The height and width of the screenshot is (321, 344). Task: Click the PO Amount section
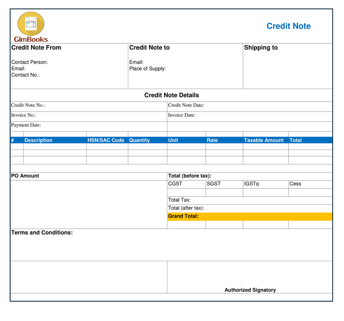pos(25,176)
